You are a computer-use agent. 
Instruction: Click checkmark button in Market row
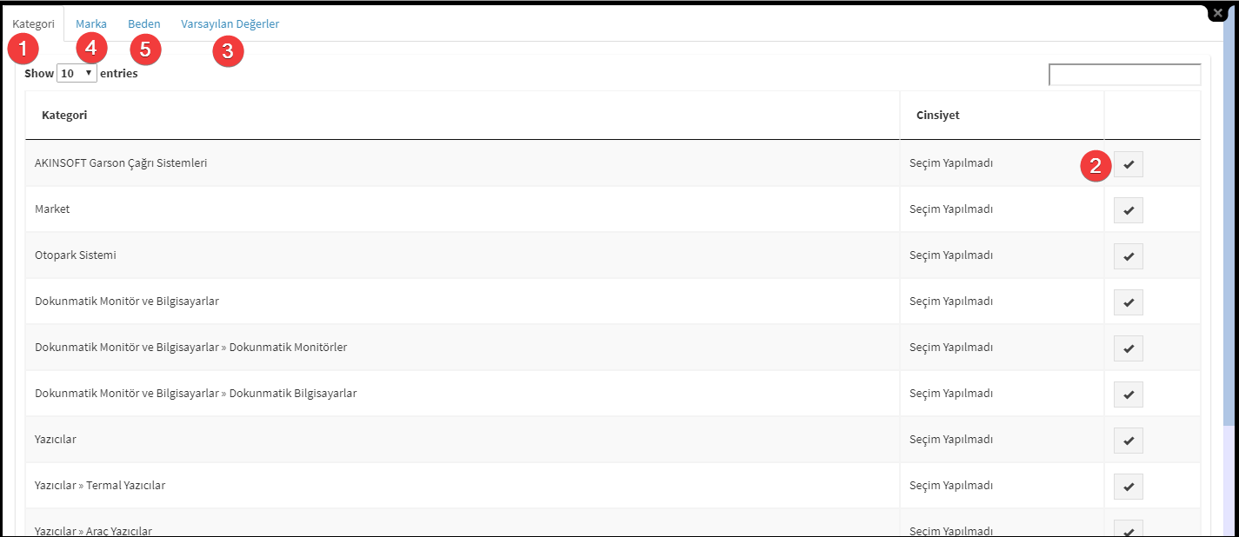coord(1129,210)
